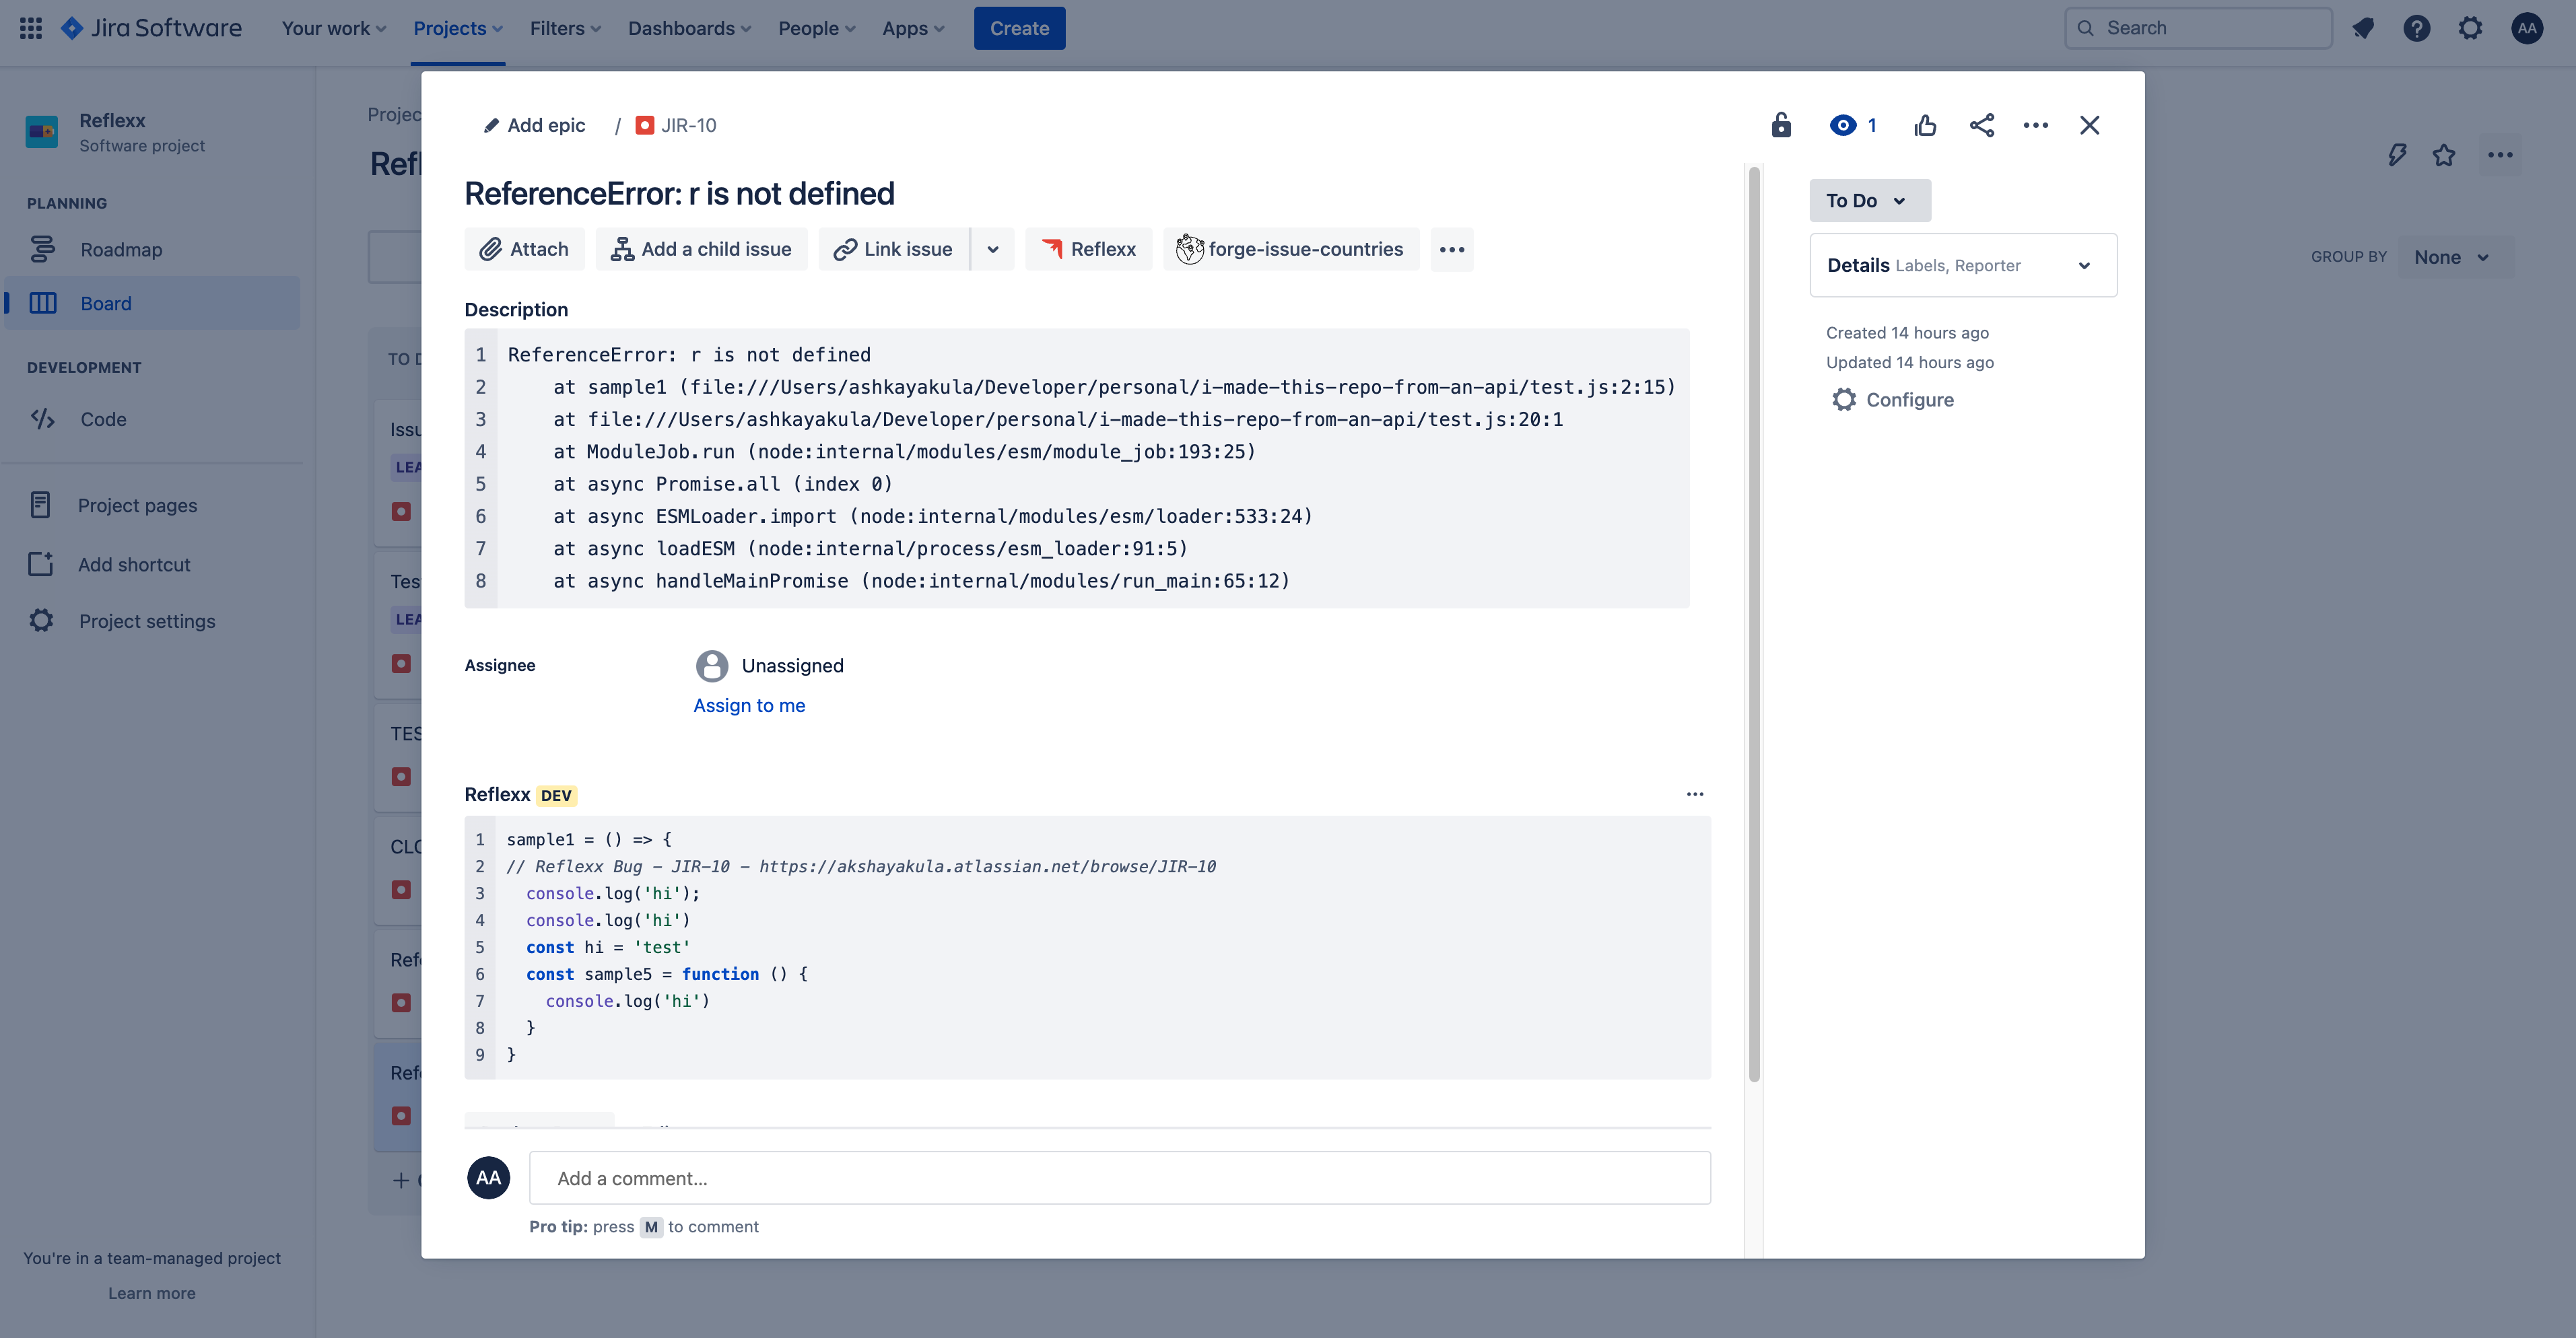
Task: Open the AA profile avatar menu
Action: [x=2527, y=28]
